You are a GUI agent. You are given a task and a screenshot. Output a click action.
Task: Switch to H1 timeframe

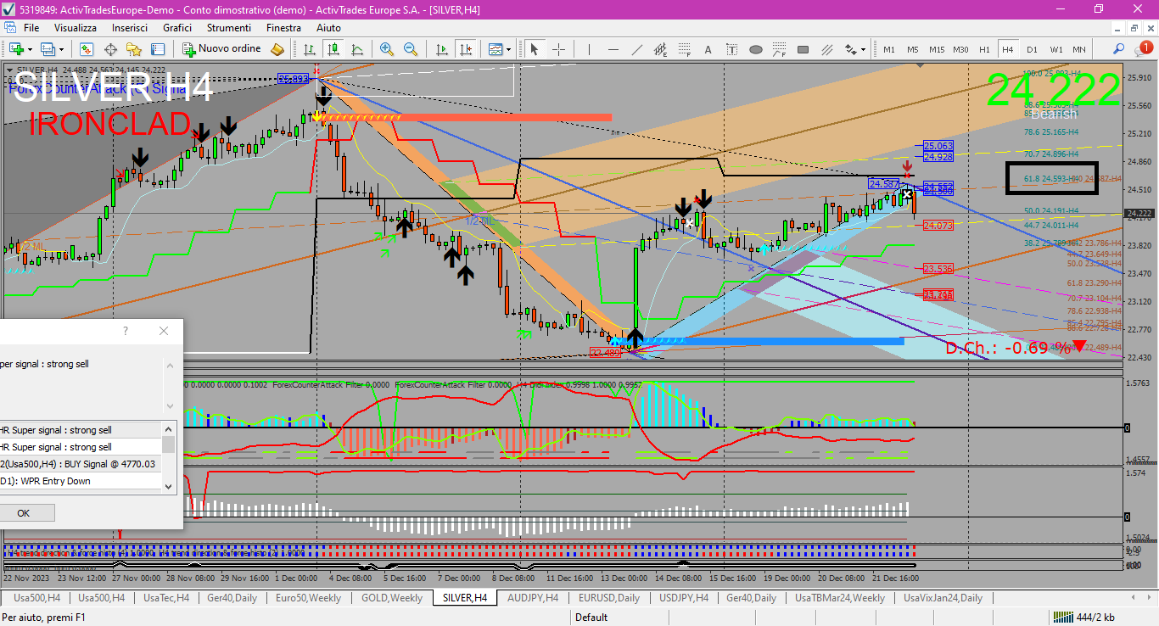984,49
